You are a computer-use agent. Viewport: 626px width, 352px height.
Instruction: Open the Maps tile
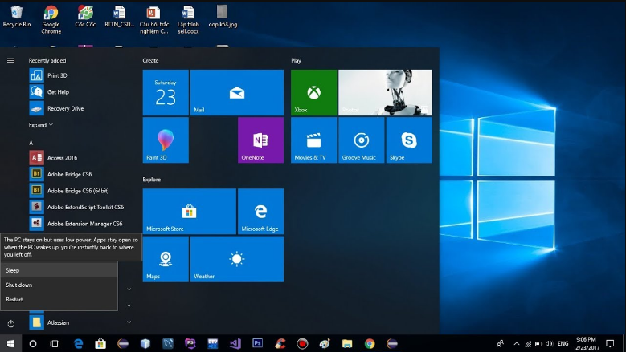click(166, 259)
